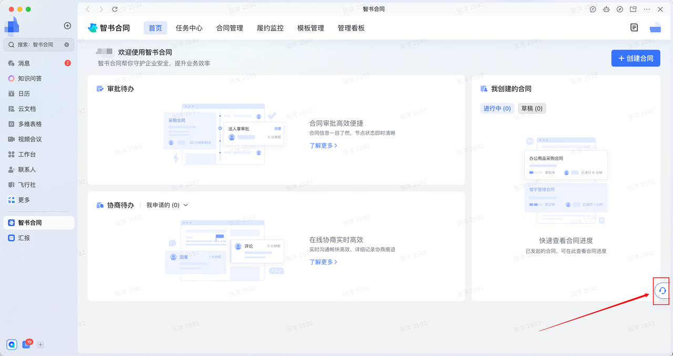Click the reload page icon
Screen dimensions: 673x356
tap(115, 9)
